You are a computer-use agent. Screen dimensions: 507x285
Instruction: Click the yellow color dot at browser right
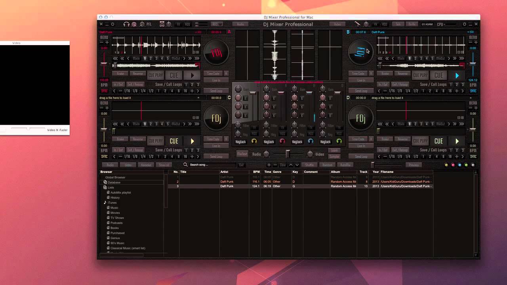(x=447, y=165)
